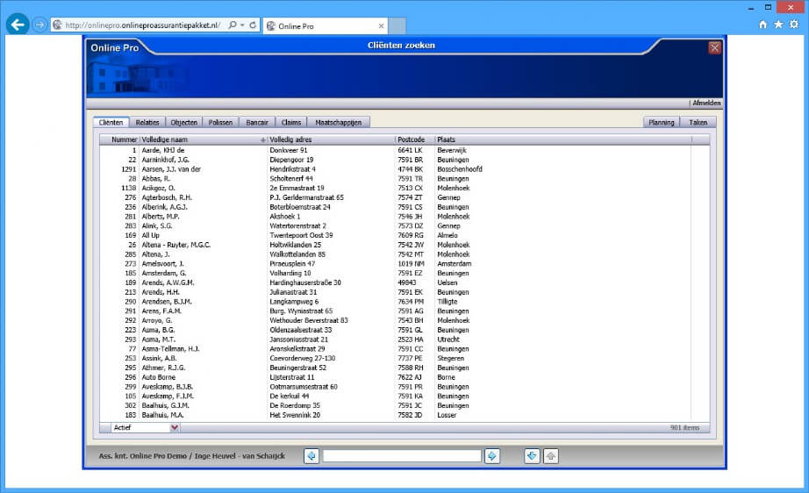Viewport: 809px width, 493px height.
Task: Click place name Bosschenhoofd
Action: 460,169
